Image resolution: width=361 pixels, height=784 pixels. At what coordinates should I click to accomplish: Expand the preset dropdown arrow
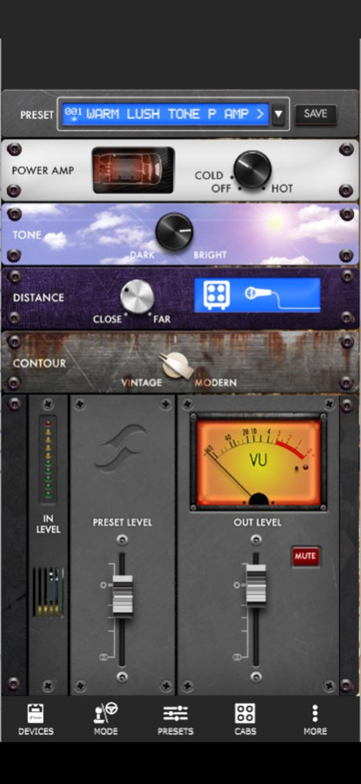(278, 114)
